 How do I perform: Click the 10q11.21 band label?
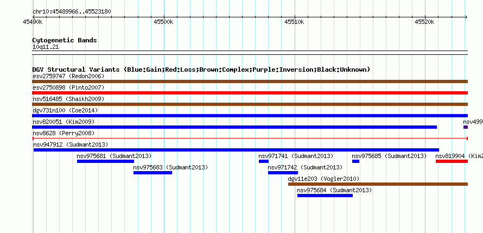[46, 47]
